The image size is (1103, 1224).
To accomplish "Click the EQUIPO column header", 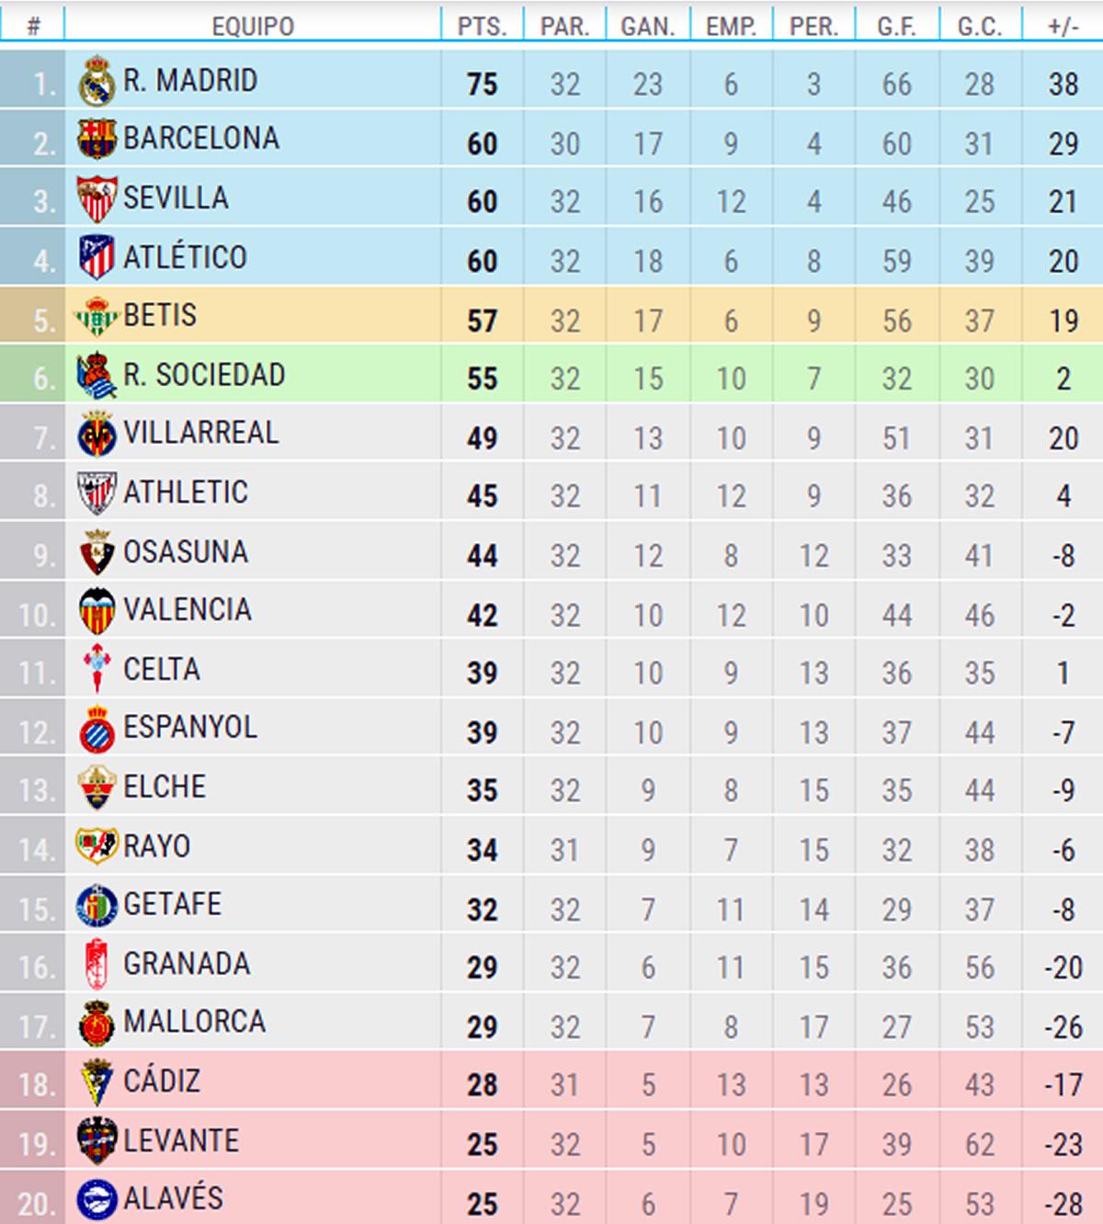I will tap(253, 27).
